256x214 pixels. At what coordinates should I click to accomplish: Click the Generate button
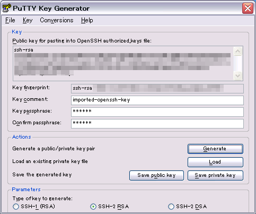(215, 149)
